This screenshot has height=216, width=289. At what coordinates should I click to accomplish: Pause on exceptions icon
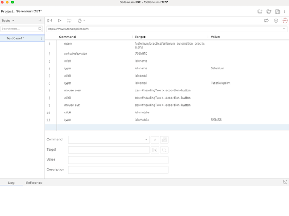276,20
